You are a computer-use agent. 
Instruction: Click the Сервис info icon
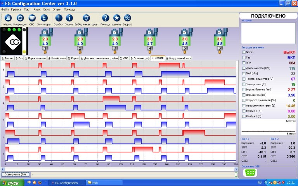click(x=69, y=18)
